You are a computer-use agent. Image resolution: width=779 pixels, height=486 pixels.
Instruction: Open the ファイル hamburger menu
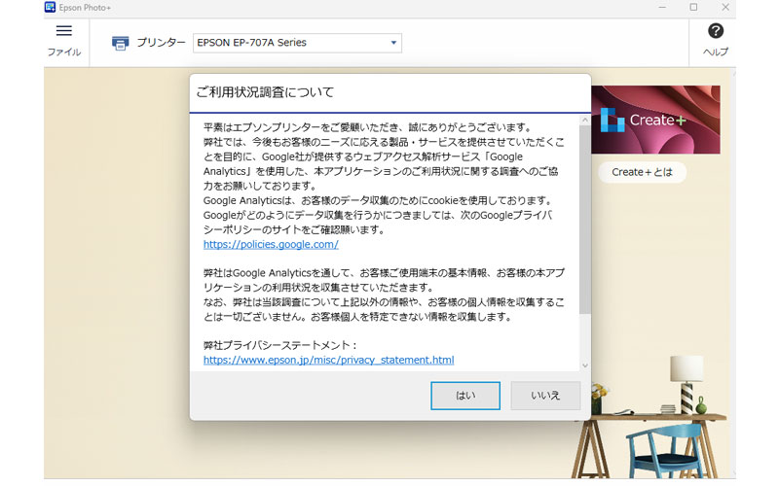pyautogui.click(x=63, y=40)
